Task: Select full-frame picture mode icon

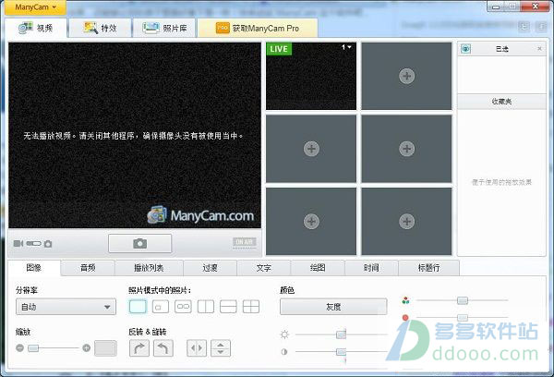Action: pyautogui.click(x=138, y=307)
